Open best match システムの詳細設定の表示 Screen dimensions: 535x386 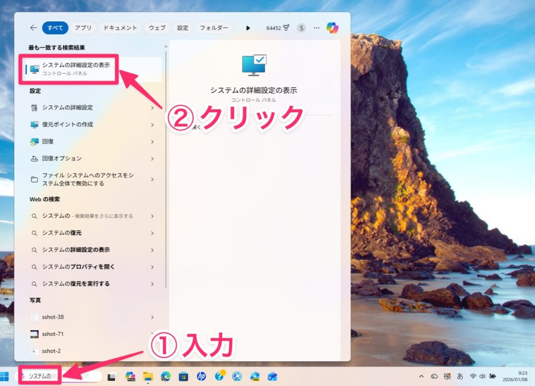click(x=76, y=69)
